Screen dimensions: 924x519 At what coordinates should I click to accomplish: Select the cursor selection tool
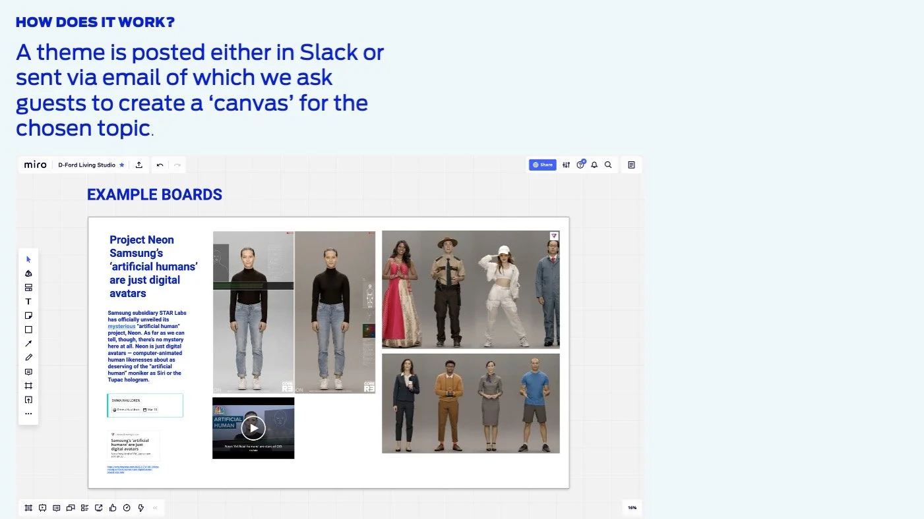28,259
